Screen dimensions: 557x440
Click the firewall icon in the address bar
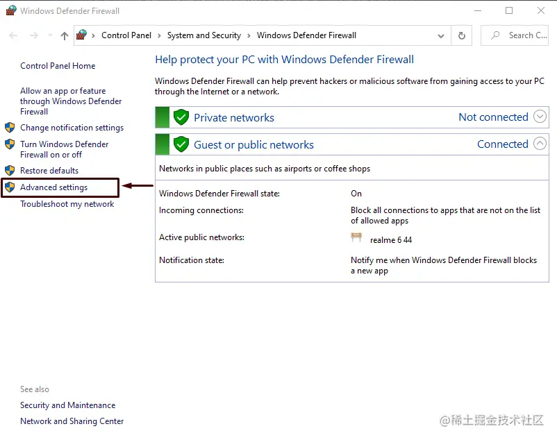[x=81, y=35]
